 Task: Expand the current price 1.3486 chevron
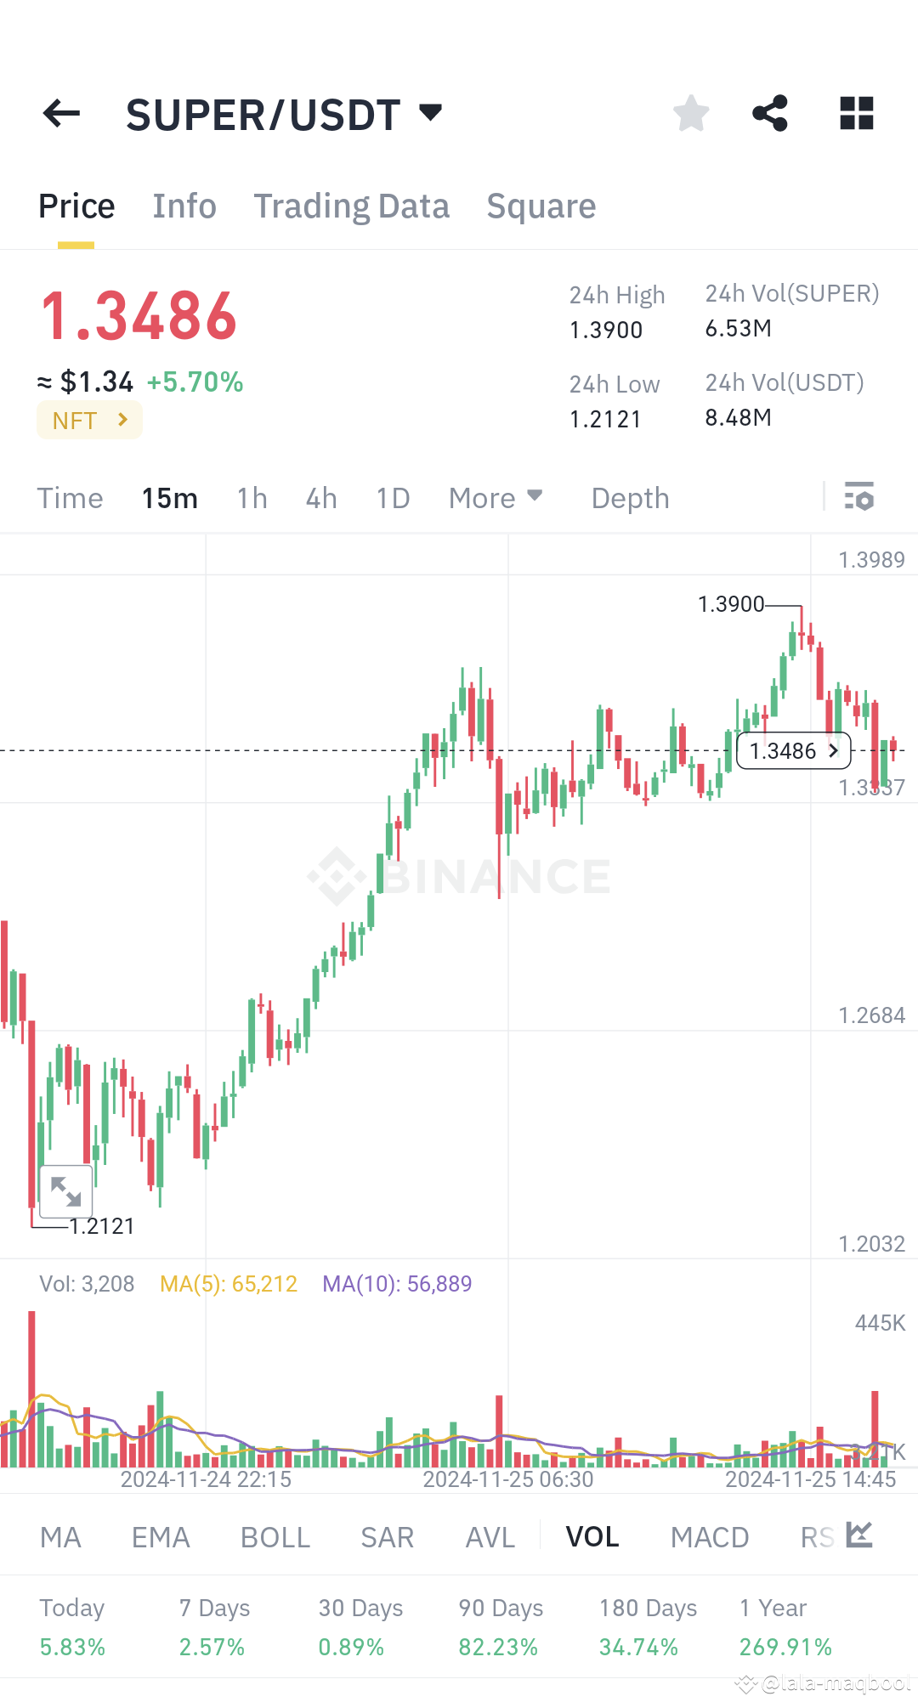[x=793, y=750]
